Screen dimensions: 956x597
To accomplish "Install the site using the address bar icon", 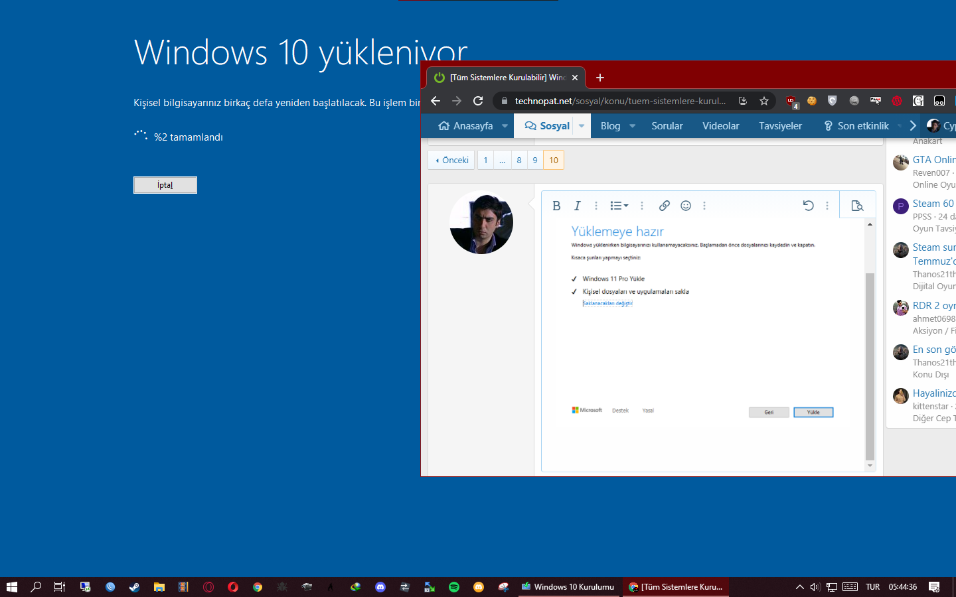I will click(x=743, y=101).
